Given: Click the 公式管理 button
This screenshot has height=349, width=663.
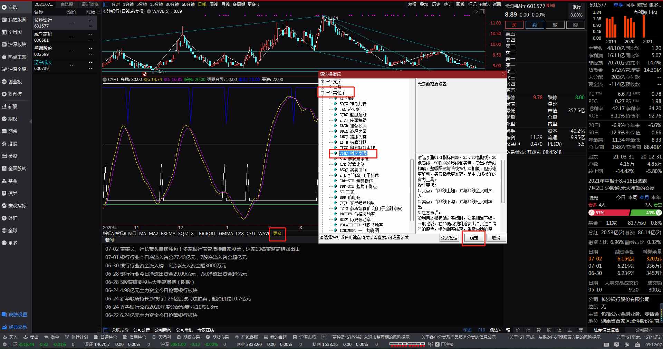Looking at the screenshot, I should 449,238.
